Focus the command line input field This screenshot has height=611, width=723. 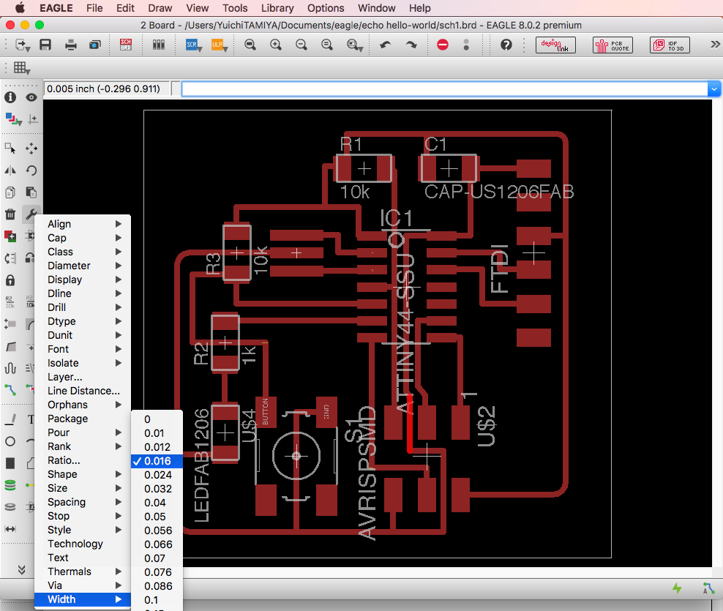(x=444, y=89)
